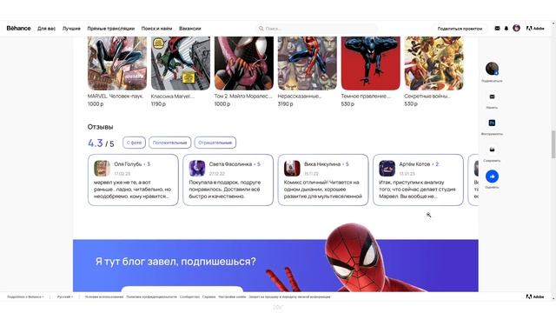Open the notifications bell icon
556x313 pixels.
(x=506, y=29)
